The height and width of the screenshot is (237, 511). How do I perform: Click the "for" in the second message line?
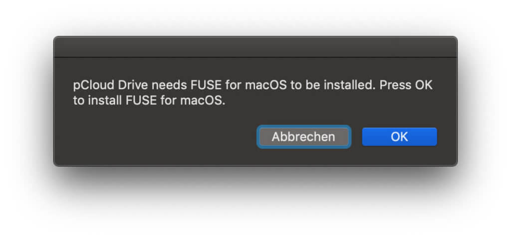[x=169, y=101]
